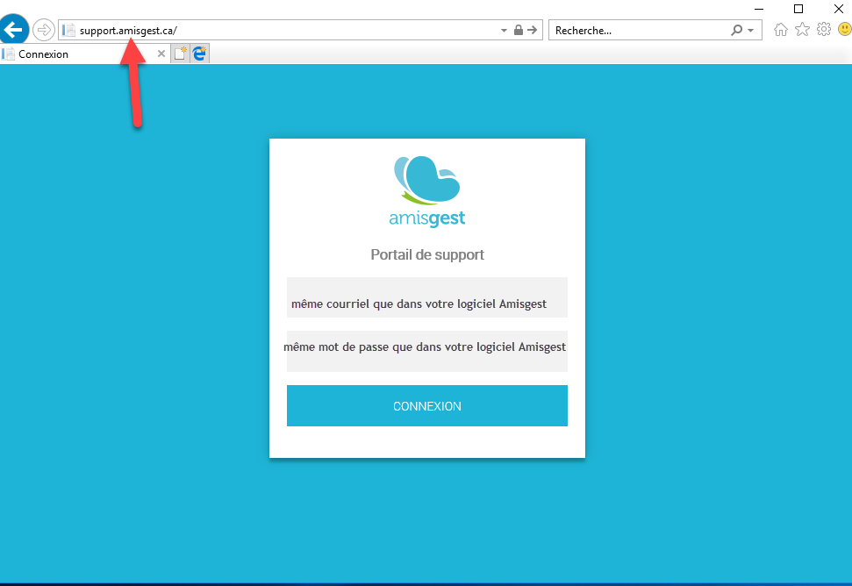Image resolution: width=852 pixels, height=586 pixels.
Task: Click the 'Portail de support' heading
Action: 427,254
